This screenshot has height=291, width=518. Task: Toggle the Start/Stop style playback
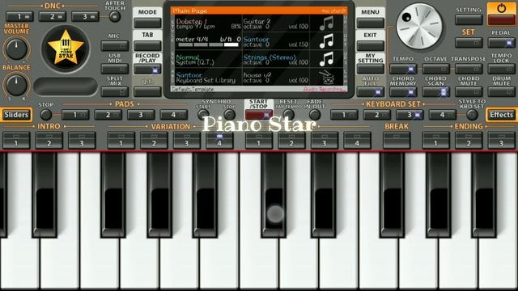click(x=259, y=115)
